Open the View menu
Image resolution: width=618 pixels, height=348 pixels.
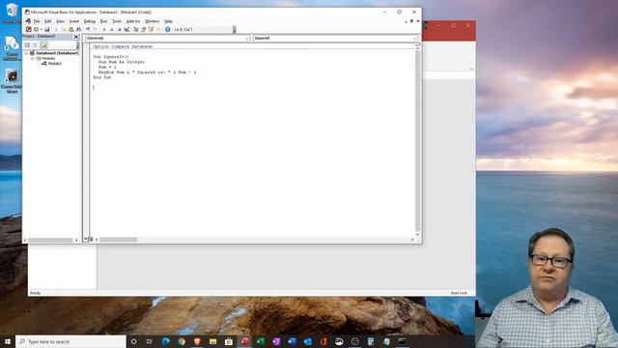click(60, 21)
